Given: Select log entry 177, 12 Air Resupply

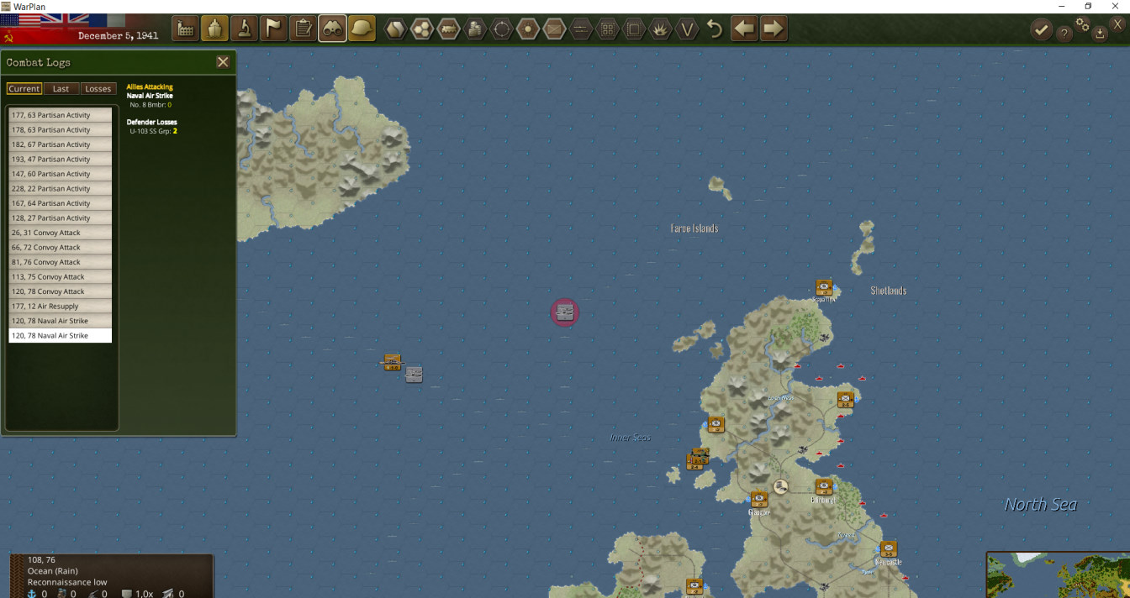Looking at the screenshot, I should pos(60,306).
